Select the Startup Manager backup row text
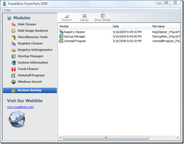Screen dimensions: 184x144 (x=74, y=37)
